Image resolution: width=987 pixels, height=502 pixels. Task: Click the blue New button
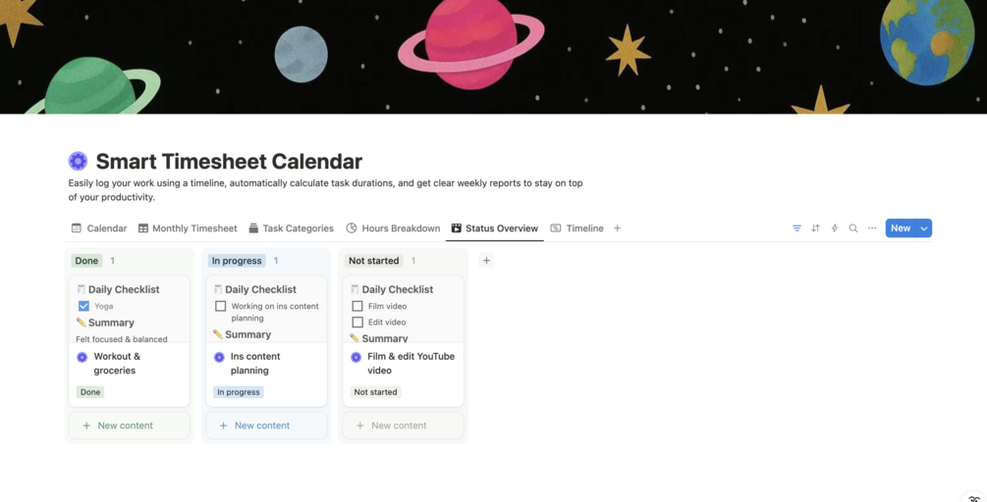pos(901,228)
